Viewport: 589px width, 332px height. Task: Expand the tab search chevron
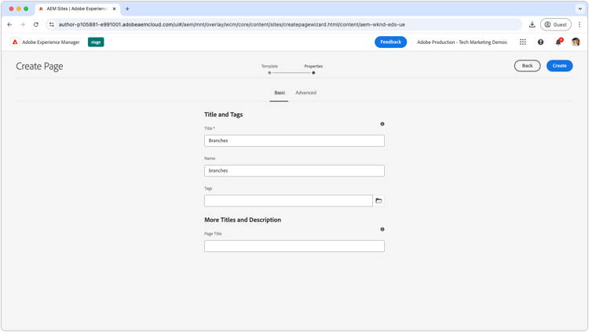(x=580, y=9)
